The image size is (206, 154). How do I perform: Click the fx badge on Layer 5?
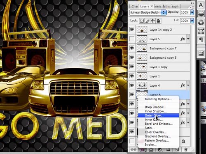click(x=183, y=39)
